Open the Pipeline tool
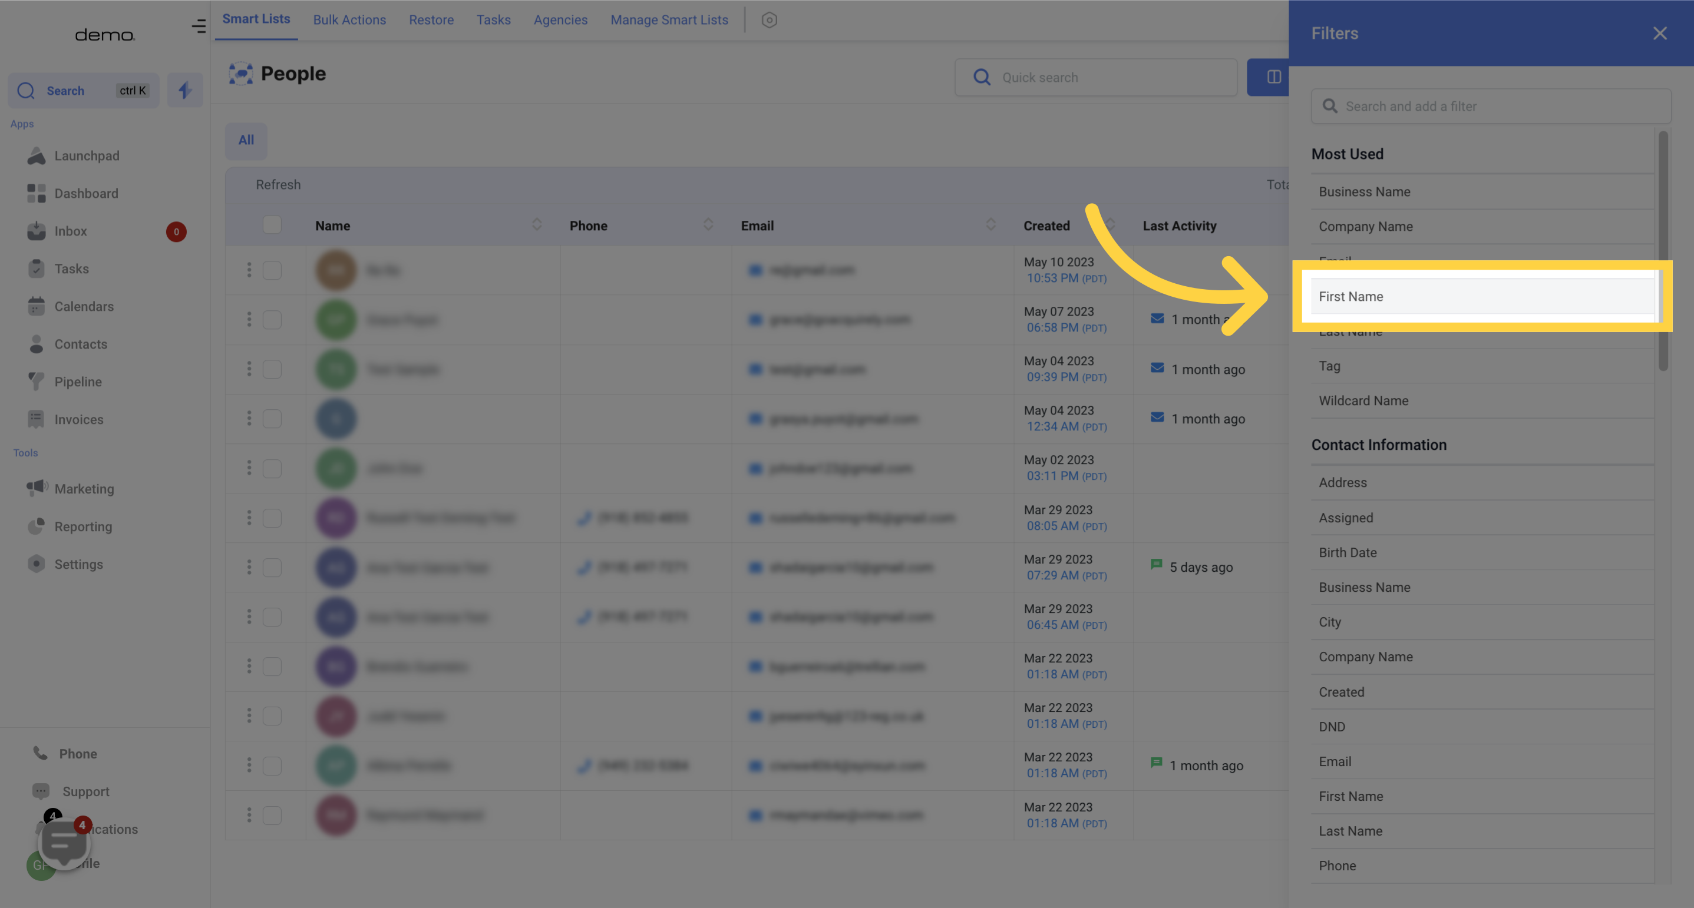The height and width of the screenshot is (908, 1694). [77, 382]
